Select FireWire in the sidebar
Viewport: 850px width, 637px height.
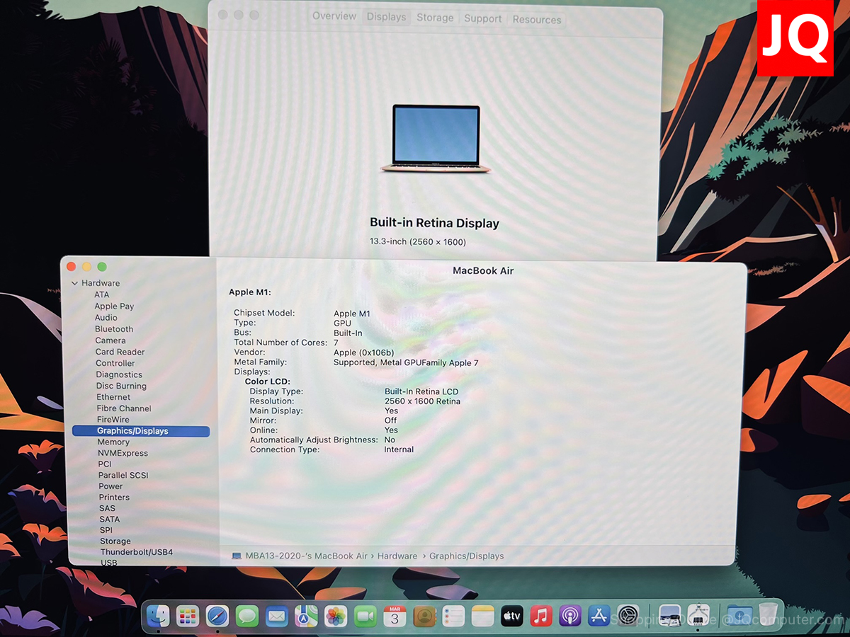pos(113,420)
